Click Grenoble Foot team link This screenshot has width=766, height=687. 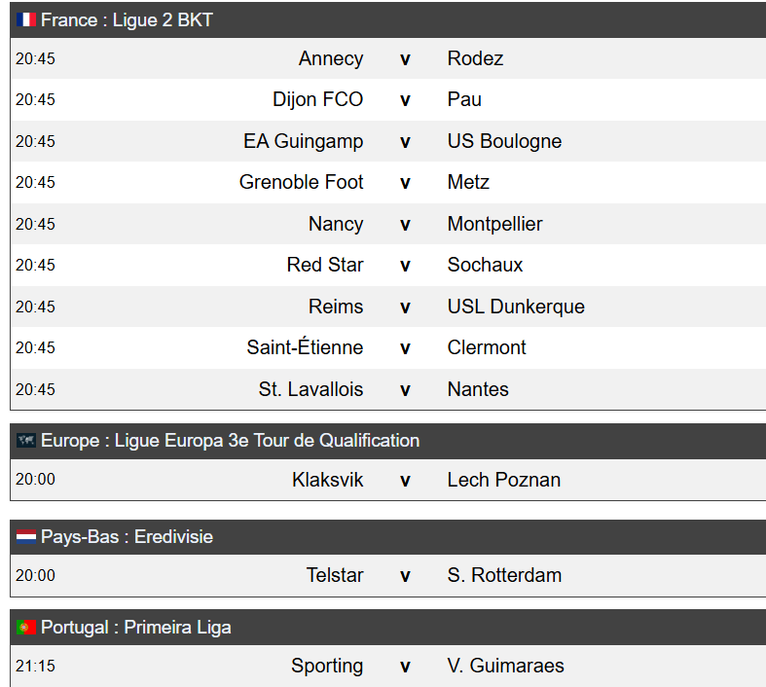(x=301, y=182)
